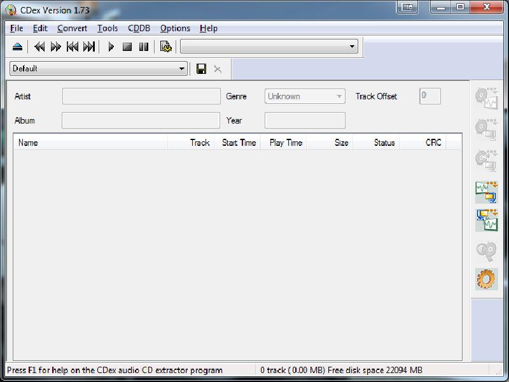Click the status bar help text 'Press F1 for help'
The height and width of the screenshot is (382, 509).
click(115, 370)
